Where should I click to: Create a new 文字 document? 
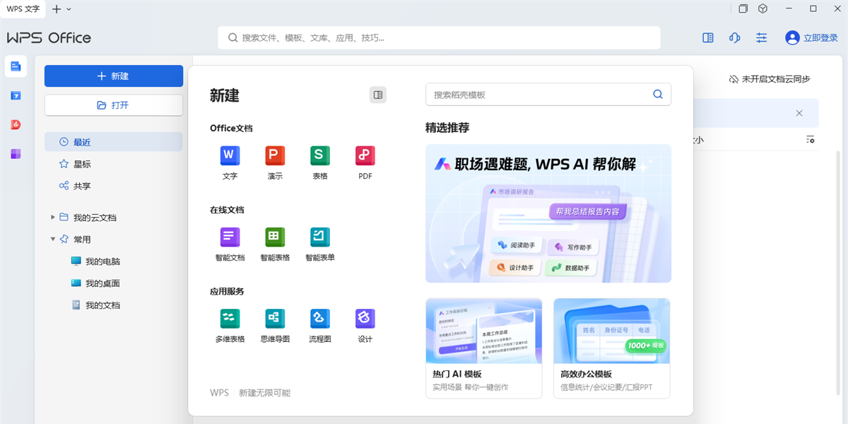pos(230,163)
